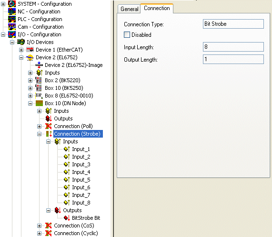Image resolution: width=272 pixels, height=237 pixels.
Task: Collapse Connection (Strobe) node
Action: click(39, 134)
